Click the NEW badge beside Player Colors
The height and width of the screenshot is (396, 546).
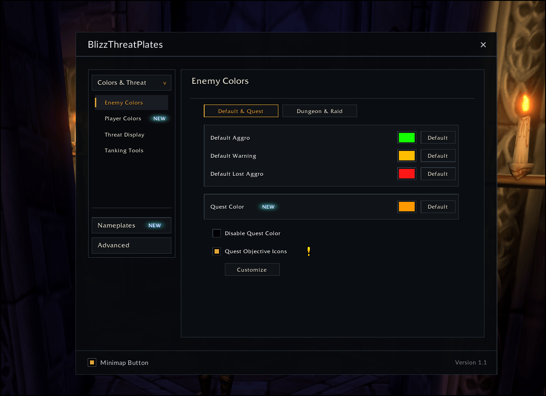tap(160, 118)
